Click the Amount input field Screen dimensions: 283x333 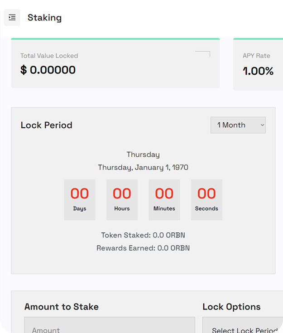[110, 327]
